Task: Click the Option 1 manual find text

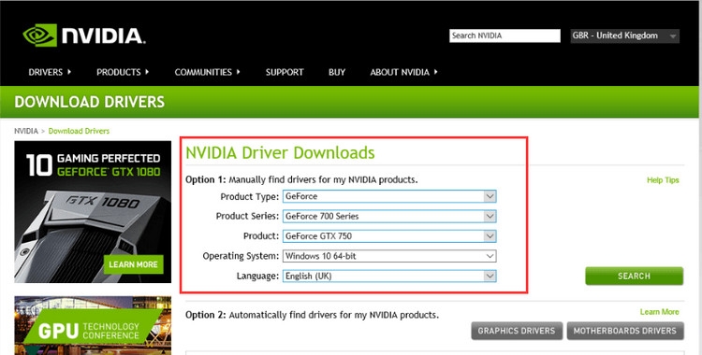Action: point(301,179)
